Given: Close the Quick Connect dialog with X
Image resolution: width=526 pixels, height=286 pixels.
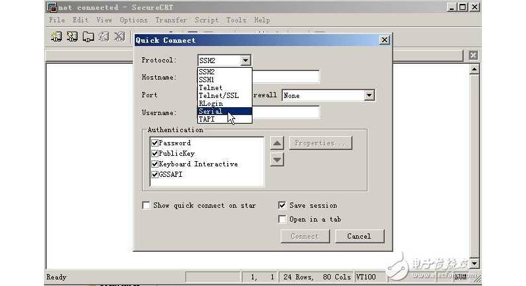Looking at the screenshot, I should pyautogui.click(x=385, y=40).
